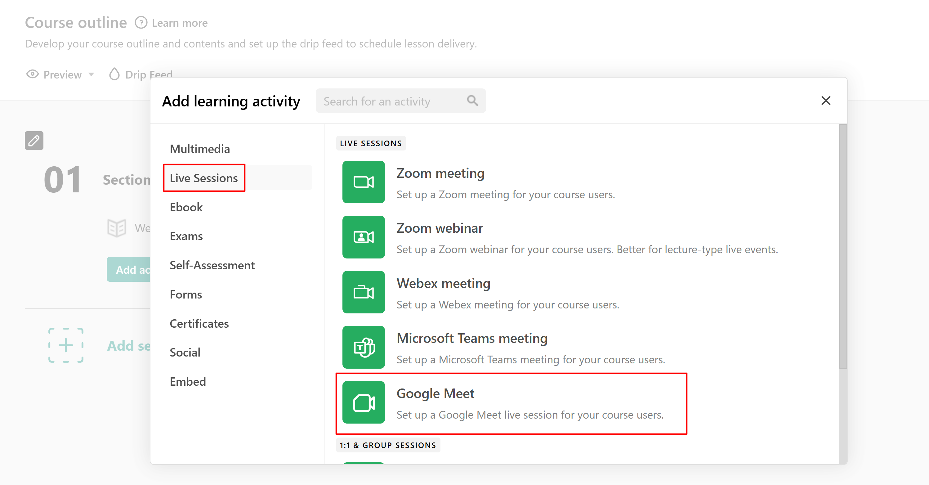Open the Certificates category
The width and height of the screenshot is (929, 485).
click(x=199, y=323)
